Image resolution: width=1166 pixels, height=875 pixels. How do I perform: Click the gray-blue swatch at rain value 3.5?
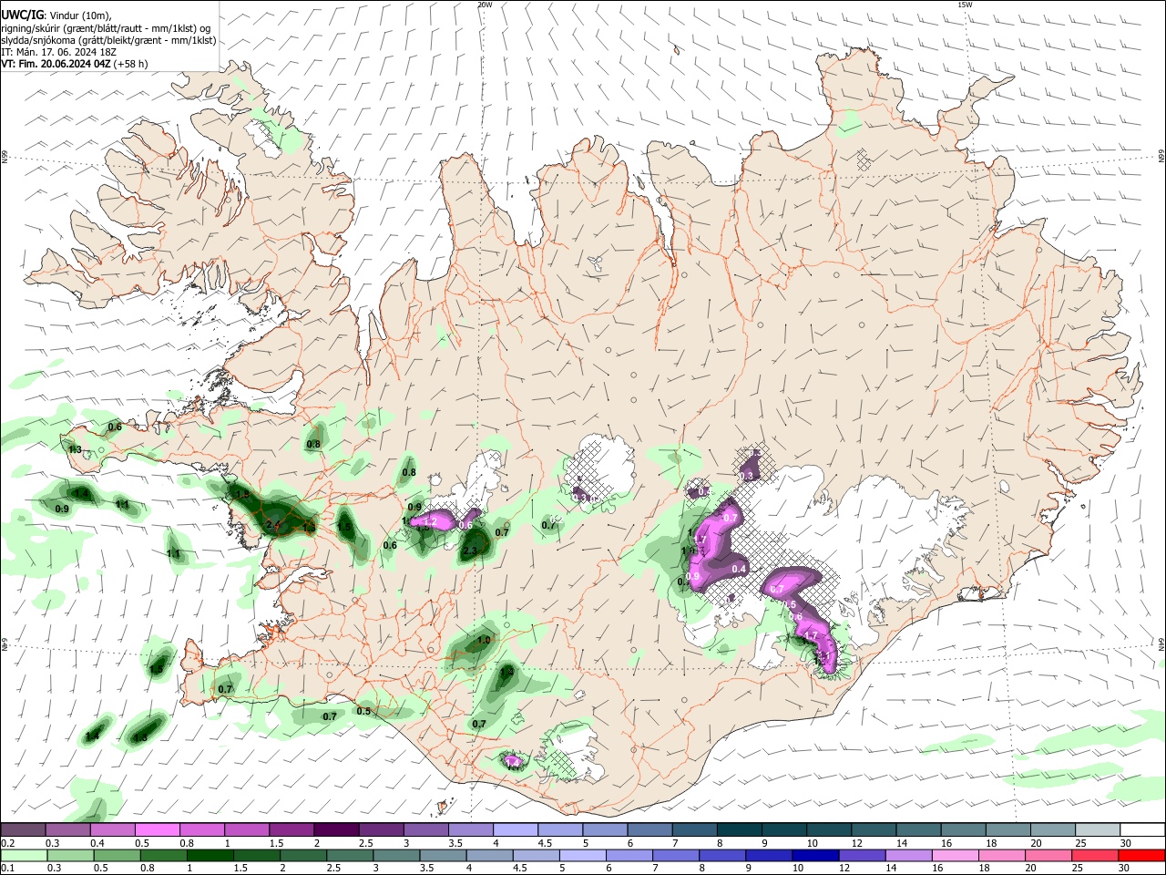tap(443, 855)
